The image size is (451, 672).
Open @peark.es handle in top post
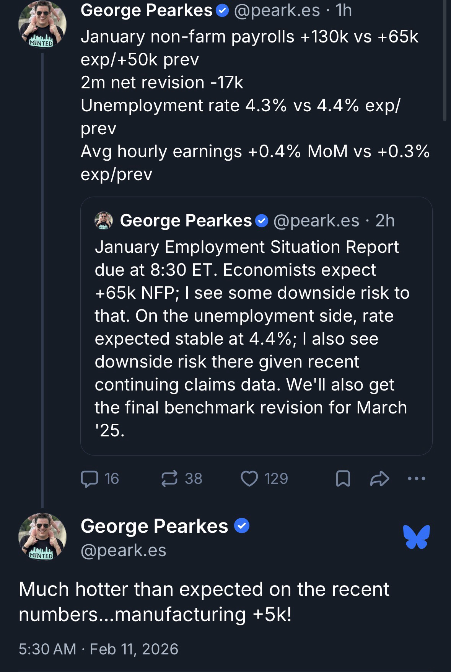[x=277, y=11]
